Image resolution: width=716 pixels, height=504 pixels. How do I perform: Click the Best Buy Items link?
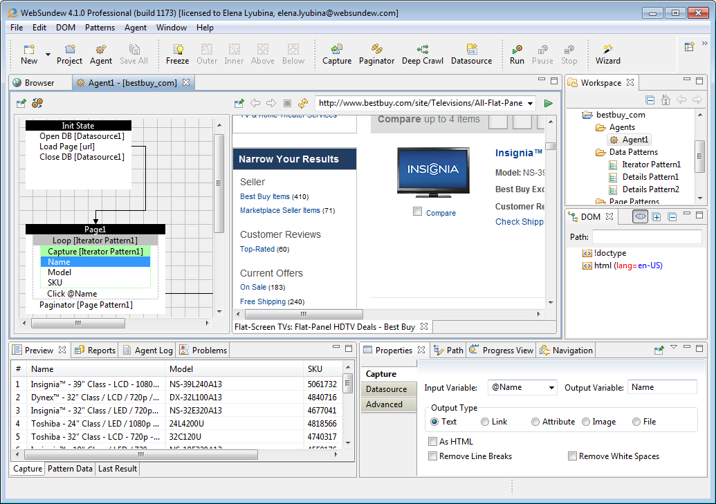(265, 197)
